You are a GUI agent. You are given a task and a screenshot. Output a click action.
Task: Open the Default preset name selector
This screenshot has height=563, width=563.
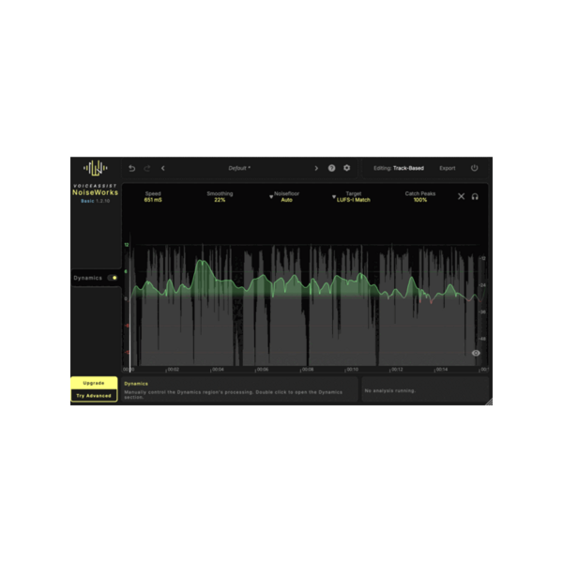pos(239,168)
